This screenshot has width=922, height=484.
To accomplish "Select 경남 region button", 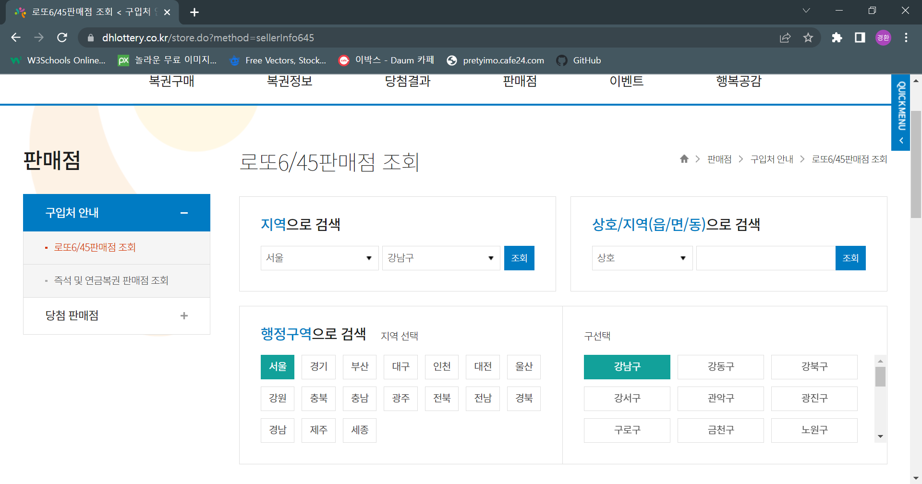I will (x=278, y=430).
